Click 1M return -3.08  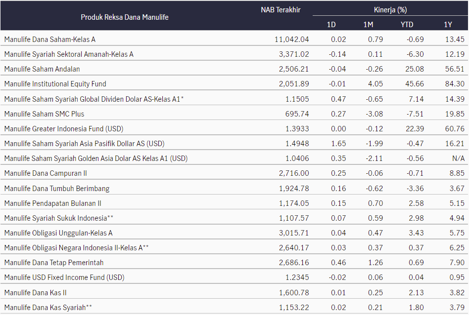click(374, 114)
